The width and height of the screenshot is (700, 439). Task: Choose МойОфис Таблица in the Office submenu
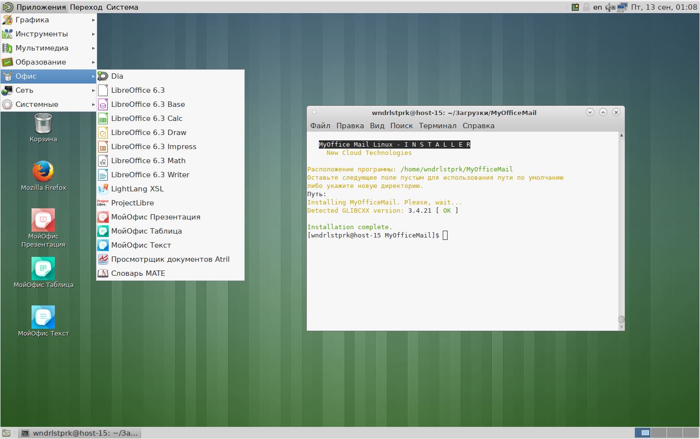click(170, 231)
